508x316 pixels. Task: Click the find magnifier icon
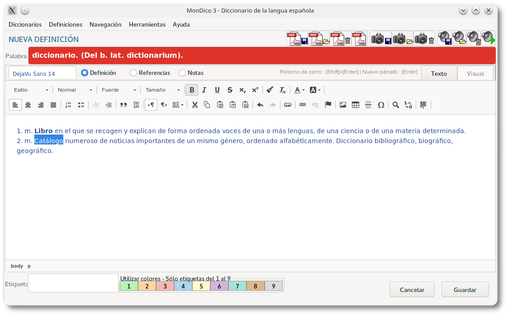pyautogui.click(x=395, y=105)
